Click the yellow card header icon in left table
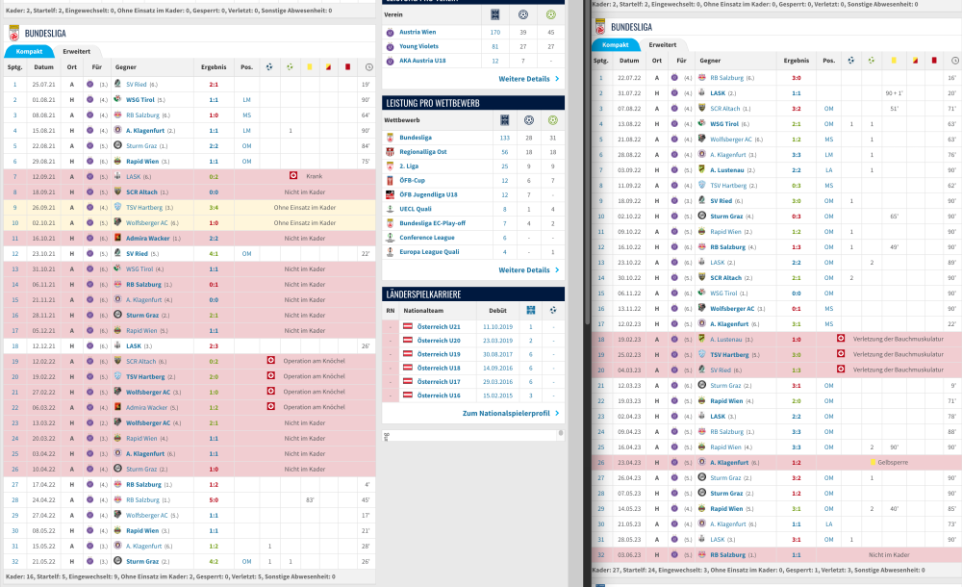The image size is (962, 587). click(x=310, y=67)
